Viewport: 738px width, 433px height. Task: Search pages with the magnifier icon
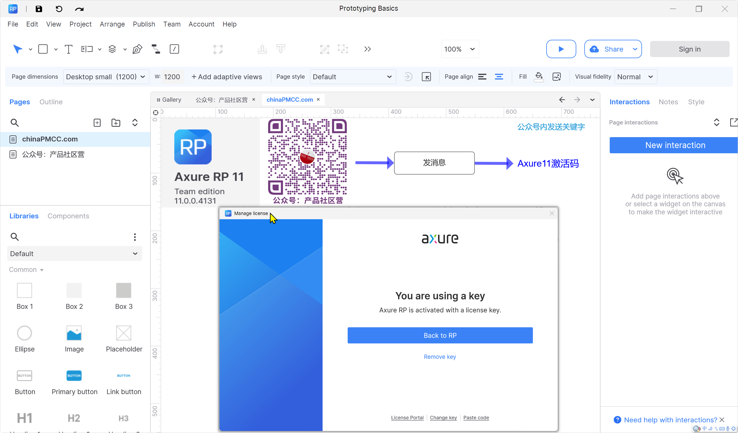(x=14, y=123)
